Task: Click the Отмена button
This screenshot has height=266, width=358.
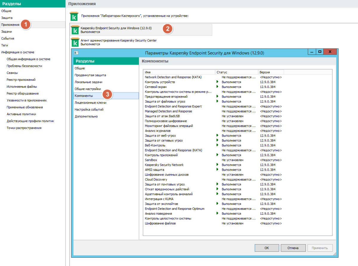Action: tap(293, 248)
